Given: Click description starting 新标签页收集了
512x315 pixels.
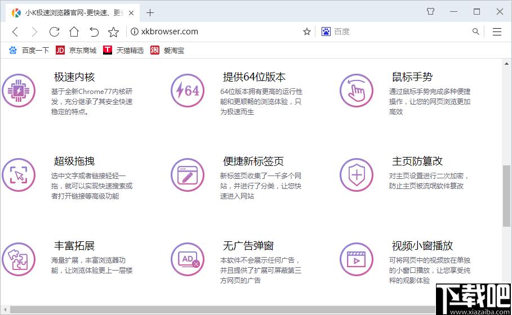Looking at the screenshot, I should (261, 186).
